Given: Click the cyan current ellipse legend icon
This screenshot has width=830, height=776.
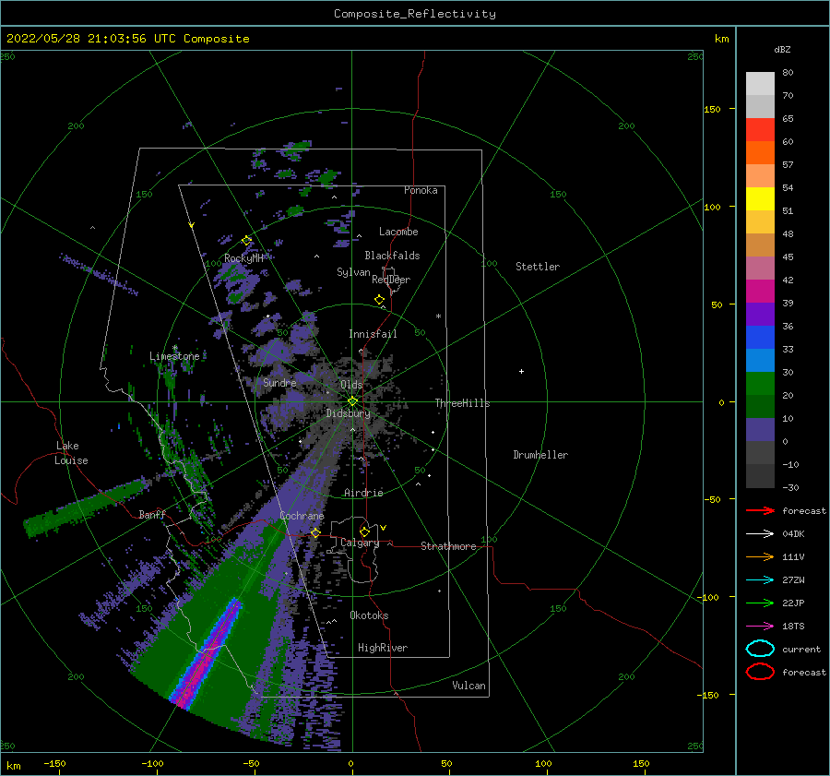Looking at the screenshot, I should (760, 649).
